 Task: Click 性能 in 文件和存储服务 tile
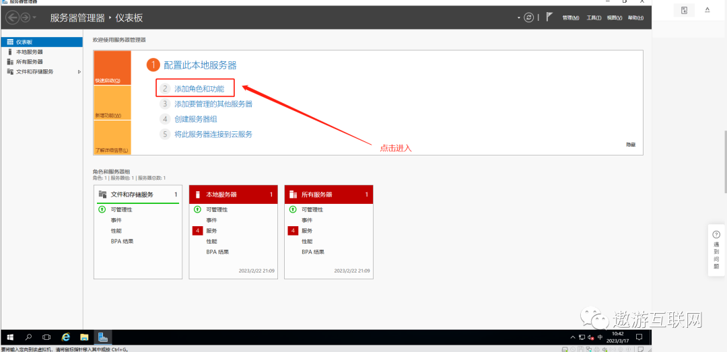116,230
